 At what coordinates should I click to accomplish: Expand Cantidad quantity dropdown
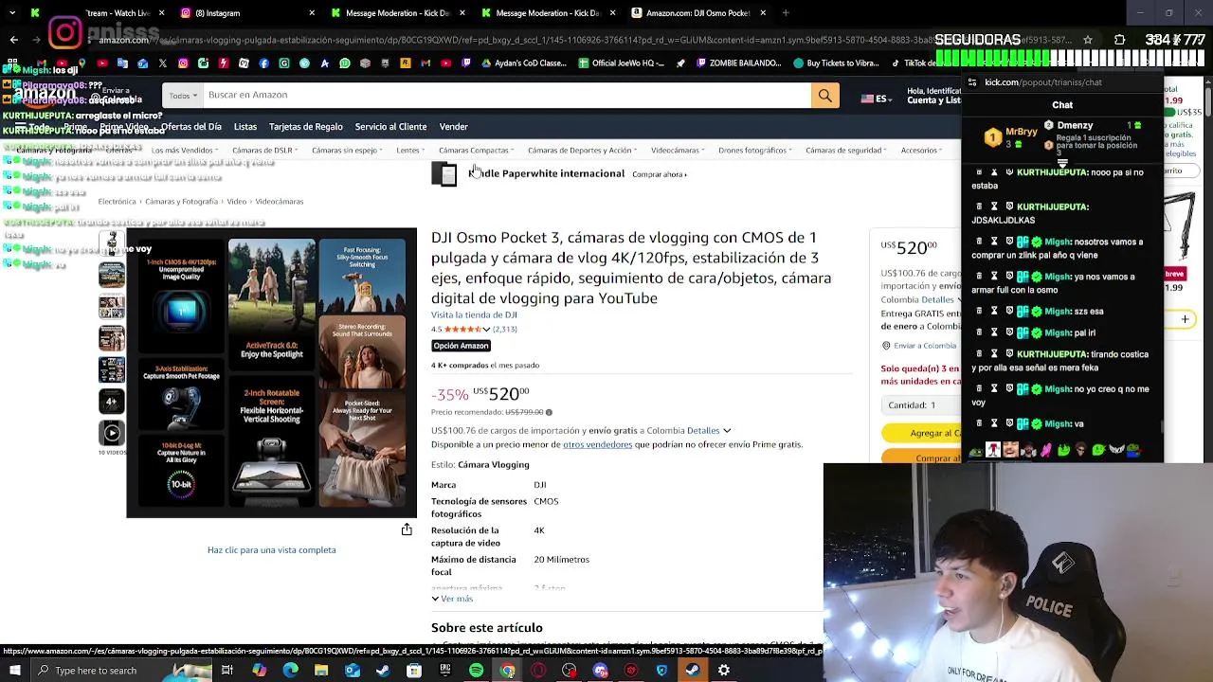click(x=923, y=405)
